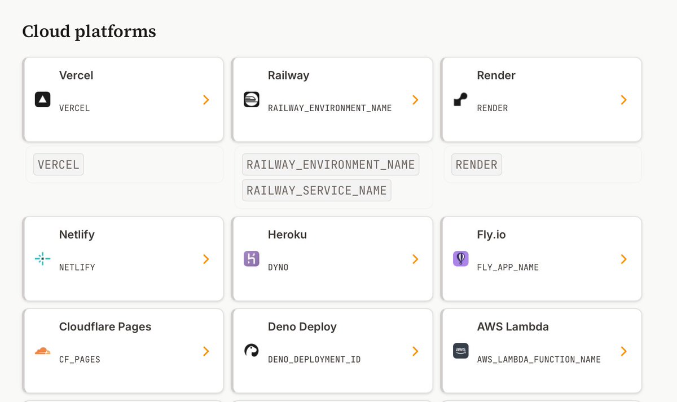Click the AWS_LAMBDA_FUNCTION_NAME variable text
The height and width of the screenshot is (402, 677).
click(539, 359)
